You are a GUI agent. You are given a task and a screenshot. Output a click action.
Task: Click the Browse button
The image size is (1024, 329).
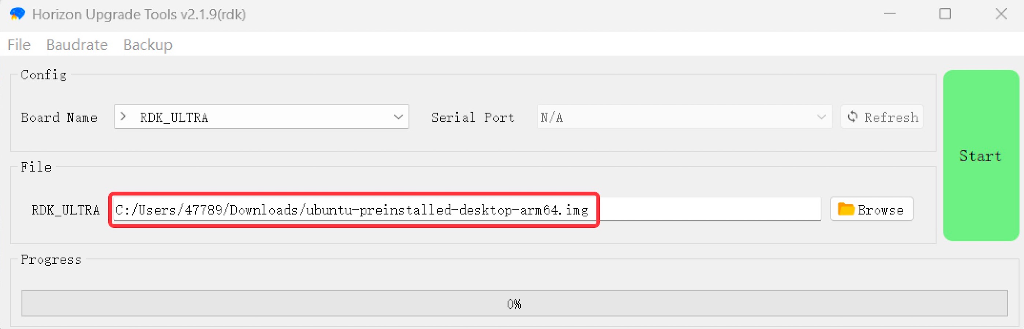coord(871,209)
